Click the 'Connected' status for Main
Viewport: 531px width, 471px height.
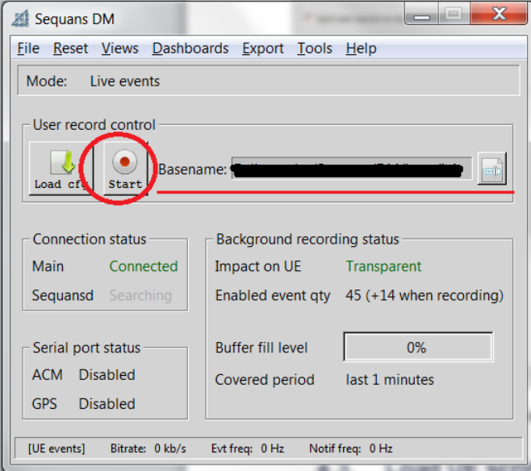pyautogui.click(x=144, y=266)
